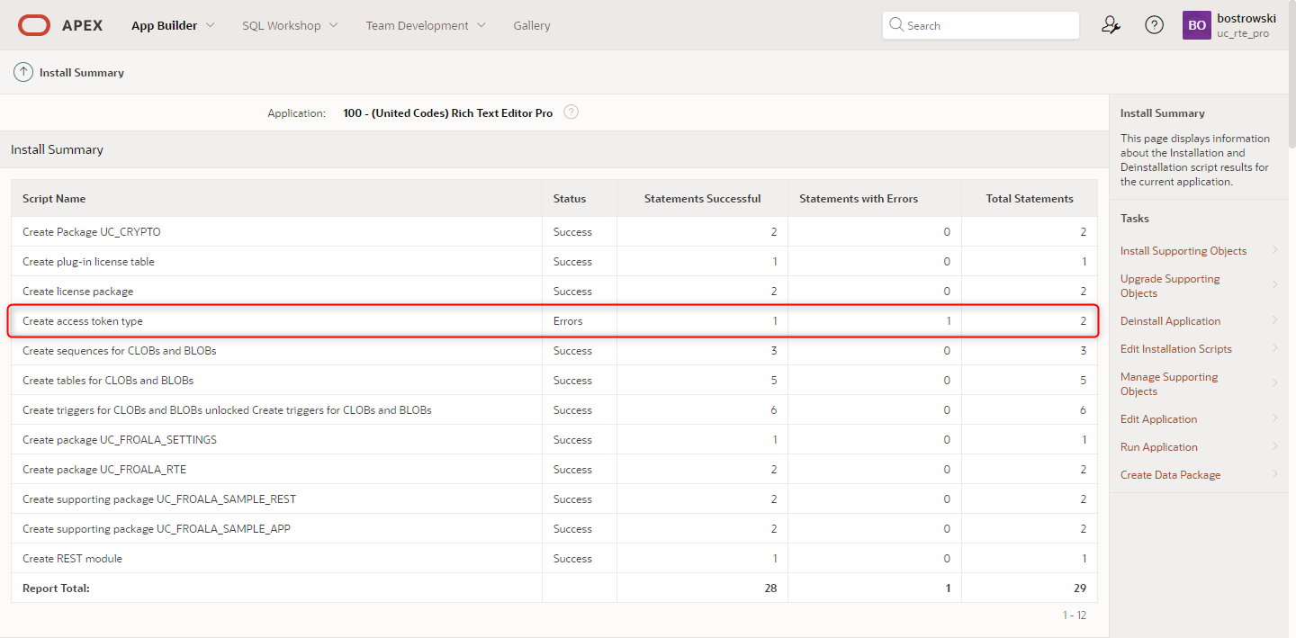This screenshot has height=638, width=1296.
Task: Click Deinstall Application task
Action: tap(1170, 321)
